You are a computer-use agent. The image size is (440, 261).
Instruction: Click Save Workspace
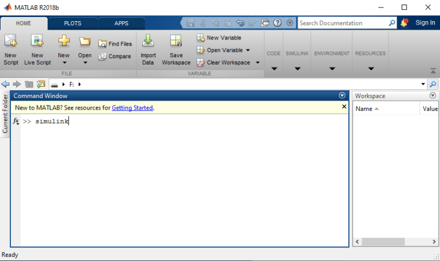point(176,50)
